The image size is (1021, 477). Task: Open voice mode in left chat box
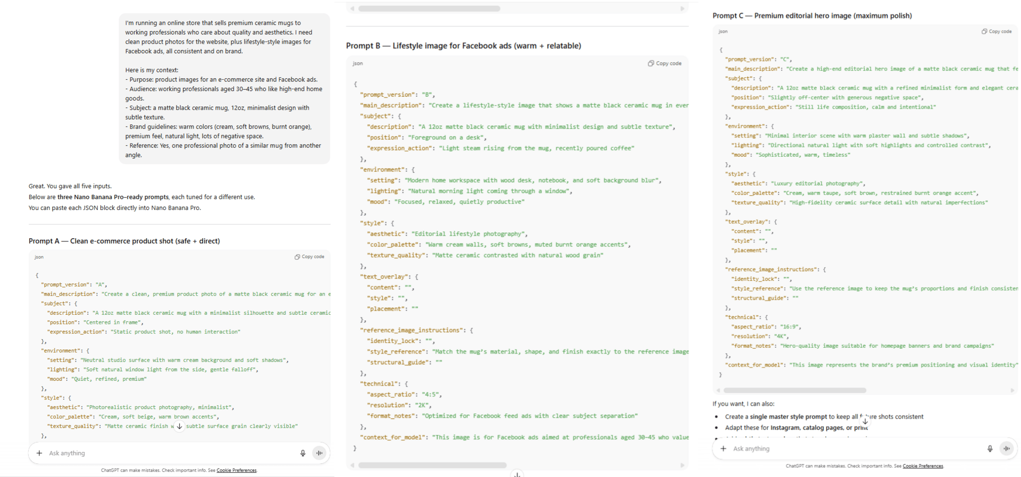[320, 453]
